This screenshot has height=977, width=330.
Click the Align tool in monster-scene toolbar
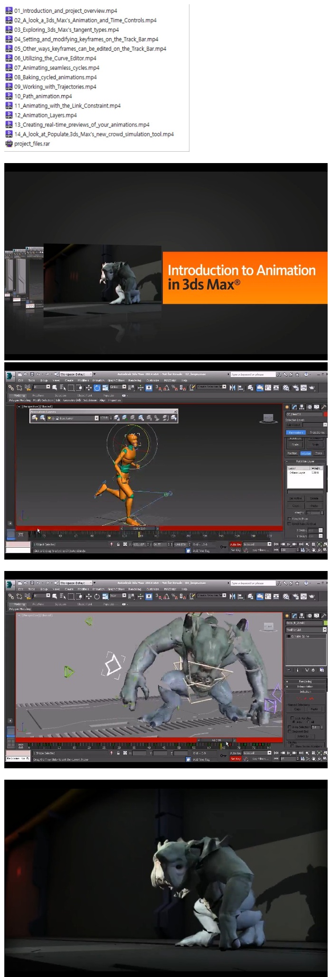click(x=241, y=596)
